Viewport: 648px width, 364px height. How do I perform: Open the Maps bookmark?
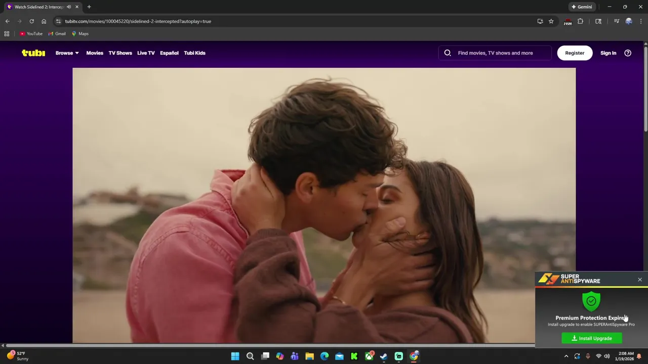[x=80, y=34]
